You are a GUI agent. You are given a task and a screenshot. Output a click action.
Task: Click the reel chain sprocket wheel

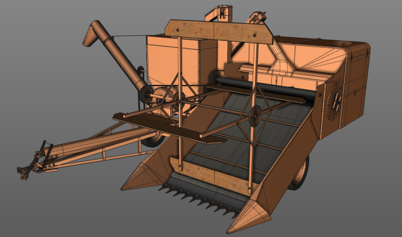255,116
